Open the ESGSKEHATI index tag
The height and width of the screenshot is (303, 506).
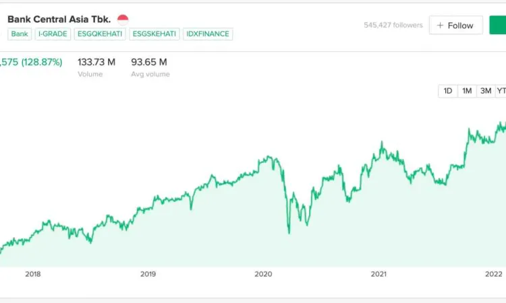[154, 34]
